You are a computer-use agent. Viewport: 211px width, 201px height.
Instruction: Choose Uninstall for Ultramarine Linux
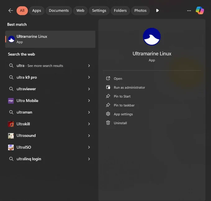tap(120, 123)
